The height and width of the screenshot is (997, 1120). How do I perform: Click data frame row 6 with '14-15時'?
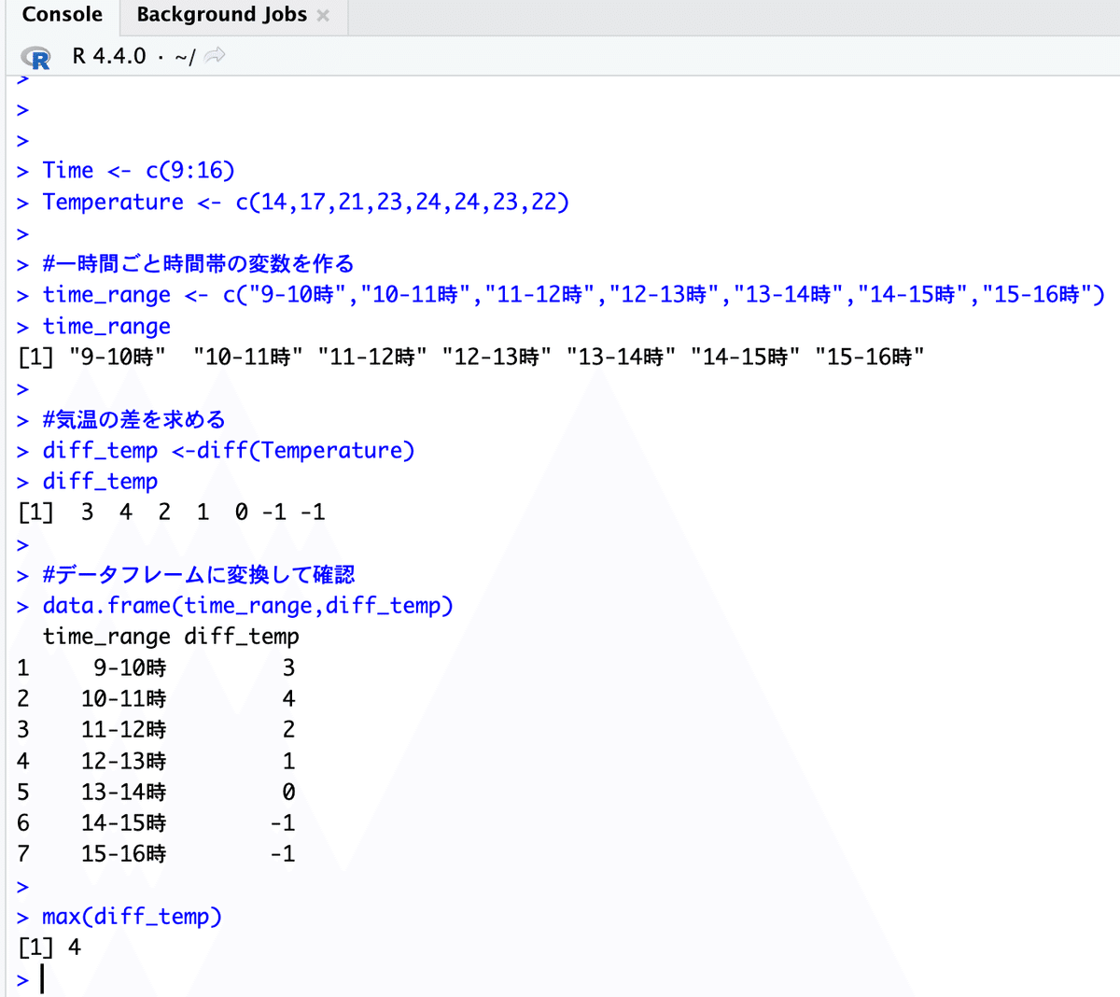pyautogui.click(x=156, y=822)
